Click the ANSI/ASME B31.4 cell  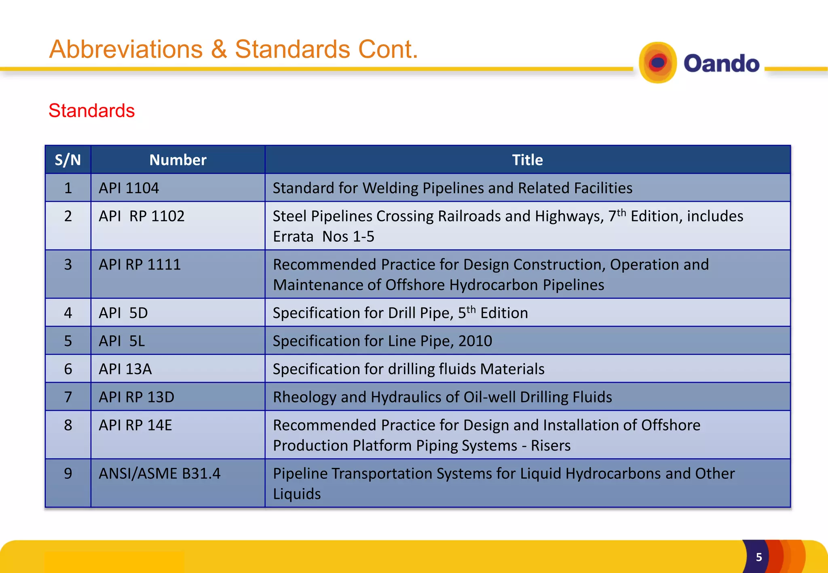(x=160, y=474)
